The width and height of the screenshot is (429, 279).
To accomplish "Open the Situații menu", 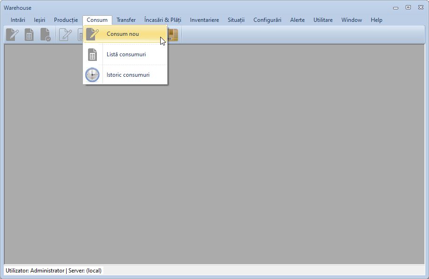I will coord(236,20).
